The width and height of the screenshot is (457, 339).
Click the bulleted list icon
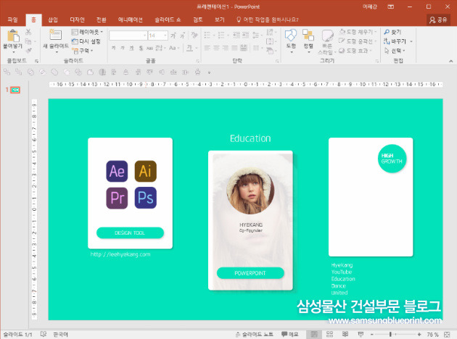click(207, 35)
